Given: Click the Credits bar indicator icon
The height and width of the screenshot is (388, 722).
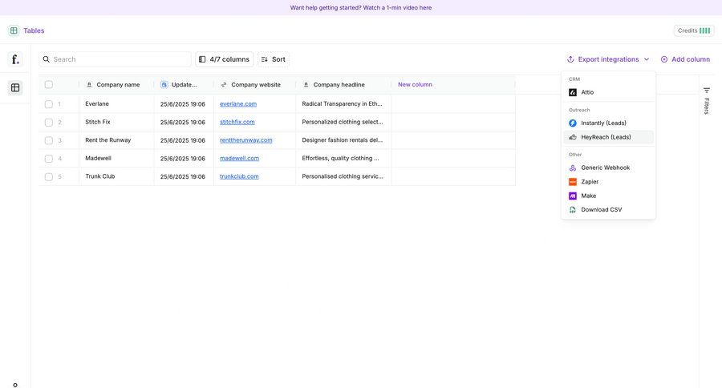Looking at the screenshot, I should coord(704,30).
